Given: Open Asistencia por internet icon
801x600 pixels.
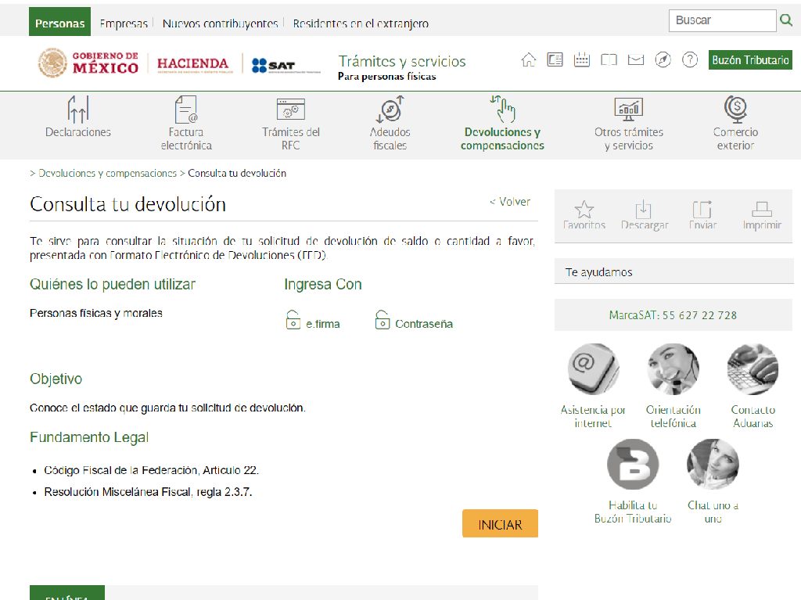Looking at the screenshot, I should [593, 369].
